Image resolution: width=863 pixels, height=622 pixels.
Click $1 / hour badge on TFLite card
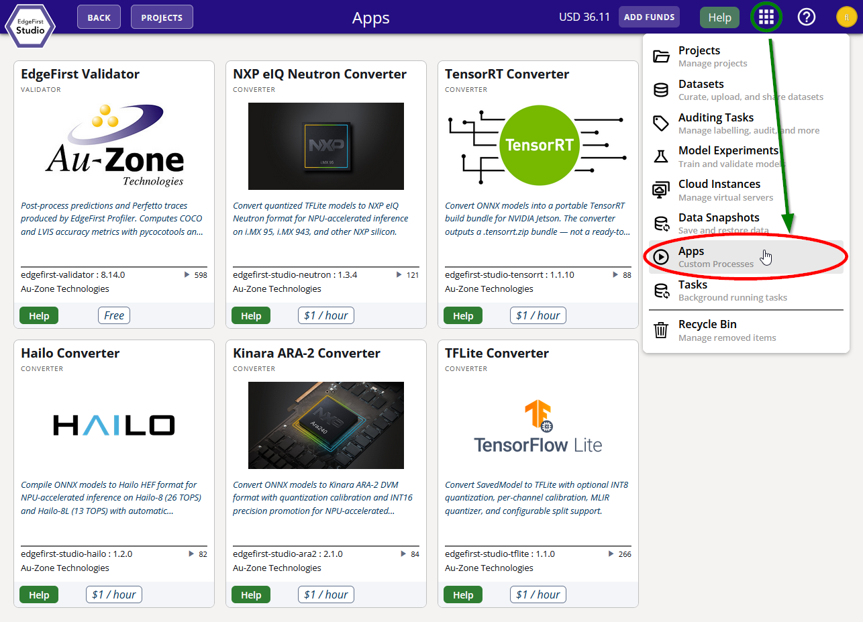(538, 594)
